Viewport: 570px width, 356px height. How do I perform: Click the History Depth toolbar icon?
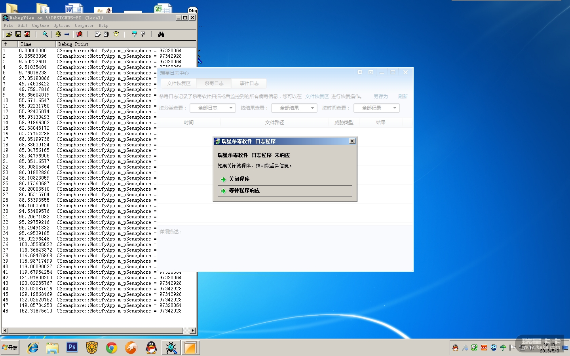point(143,34)
